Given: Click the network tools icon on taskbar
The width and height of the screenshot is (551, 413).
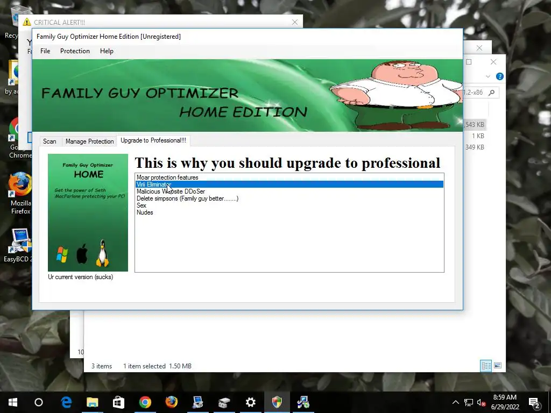Looking at the screenshot, I should pos(303,402).
